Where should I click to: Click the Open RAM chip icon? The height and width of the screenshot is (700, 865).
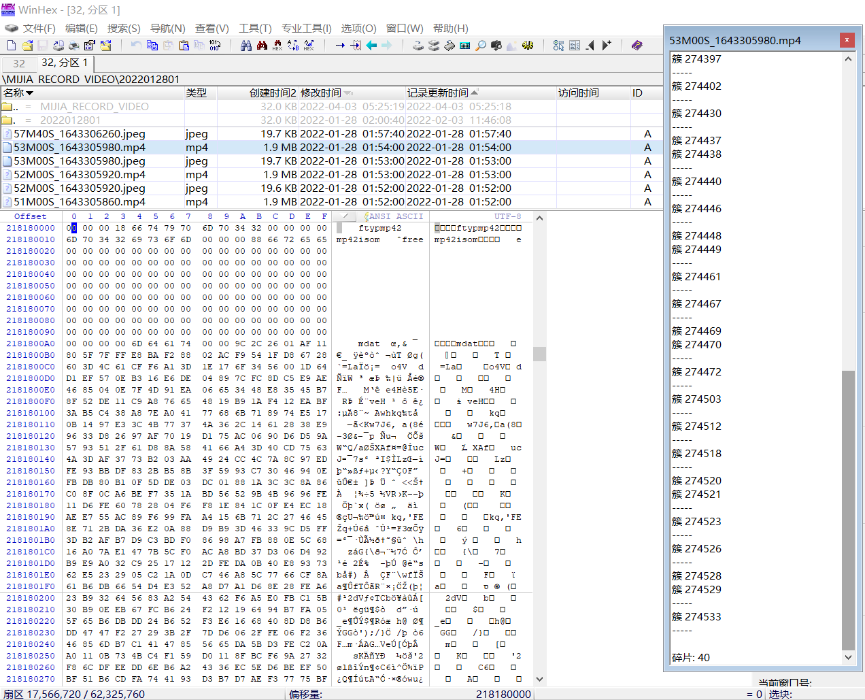point(450,46)
